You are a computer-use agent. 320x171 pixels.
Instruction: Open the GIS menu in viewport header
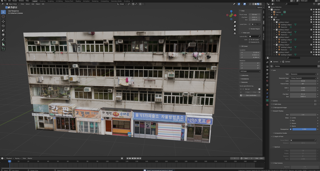(43, 4)
